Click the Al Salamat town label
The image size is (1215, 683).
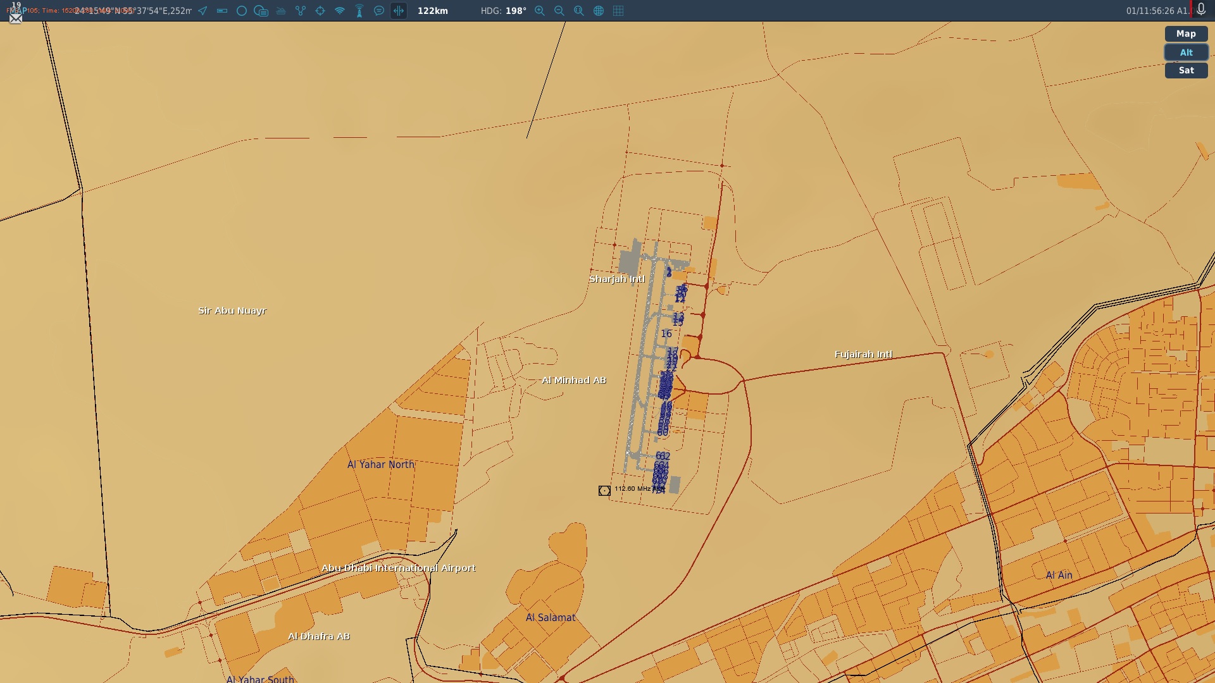551,618
